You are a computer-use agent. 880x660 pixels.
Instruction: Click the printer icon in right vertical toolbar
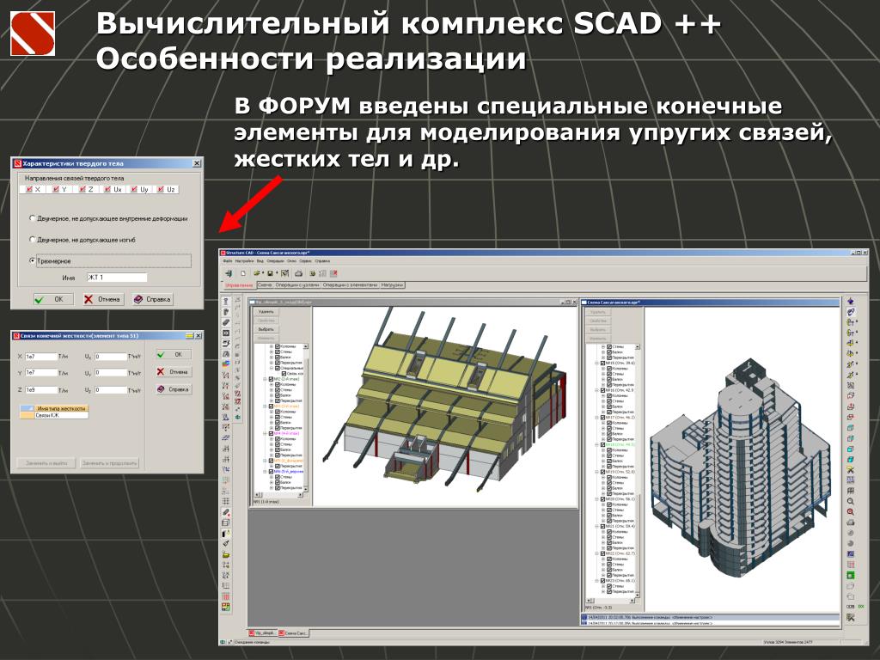click(851, 522)
